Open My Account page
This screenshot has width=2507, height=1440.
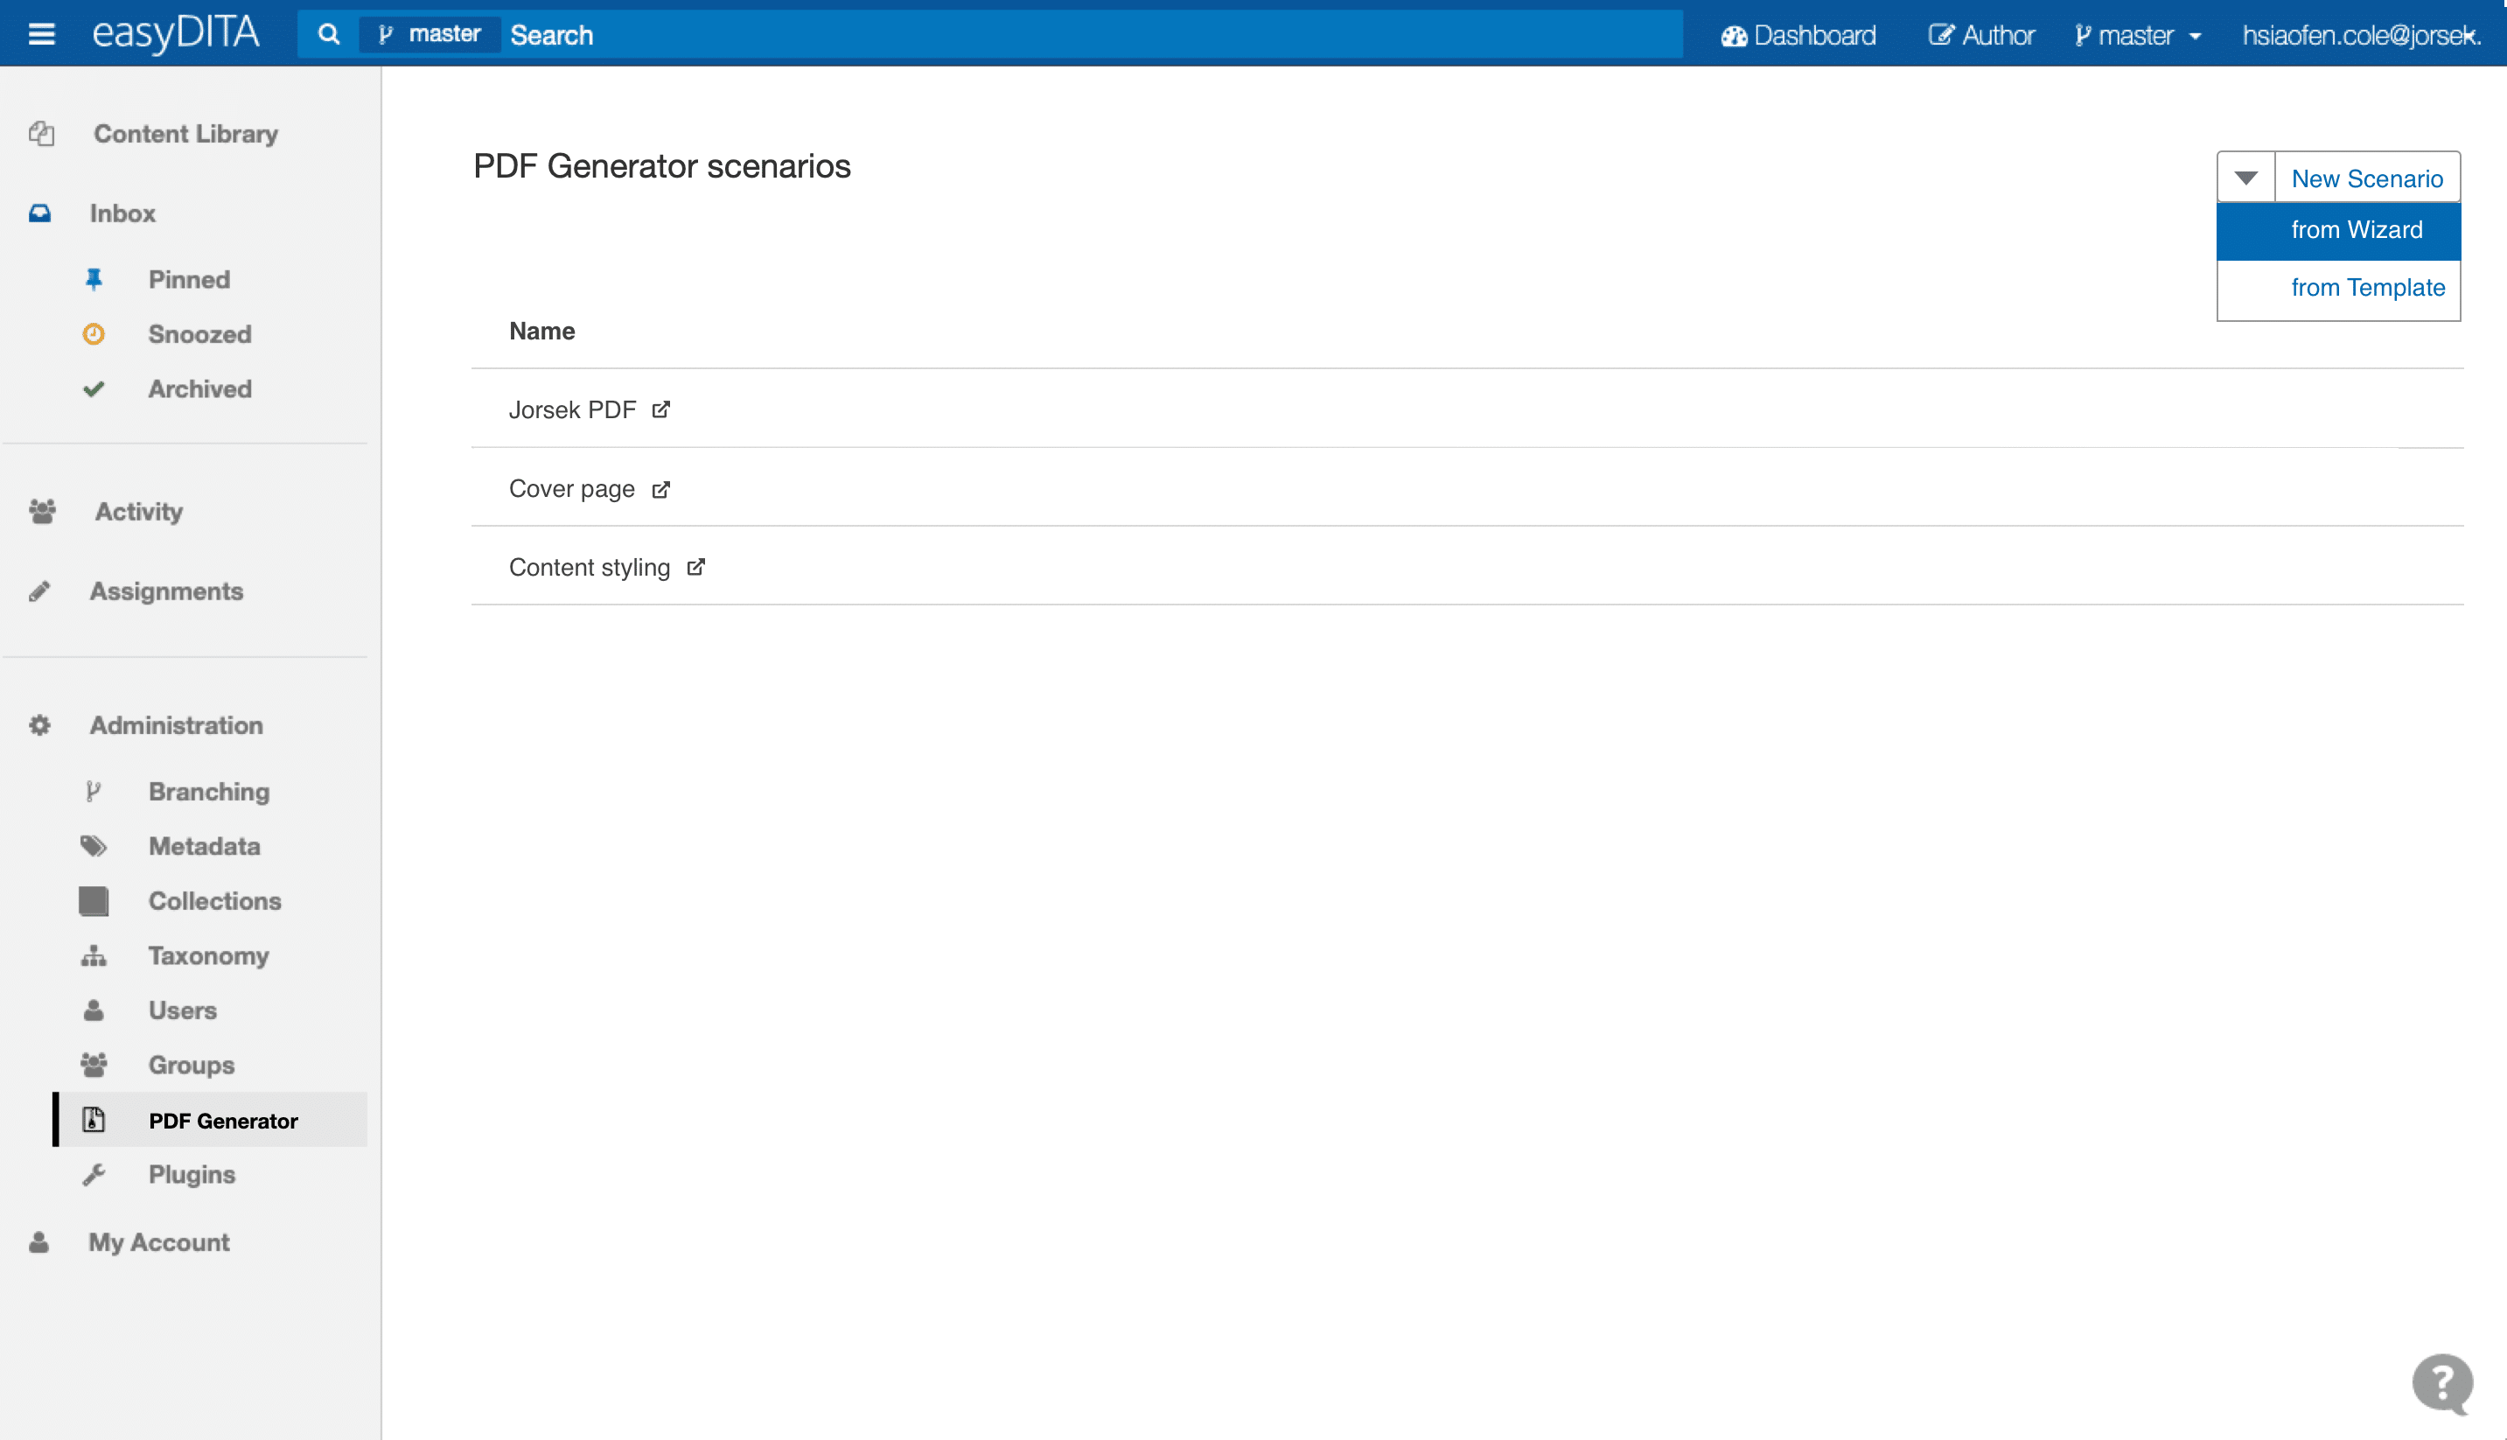click(158, 1243)
